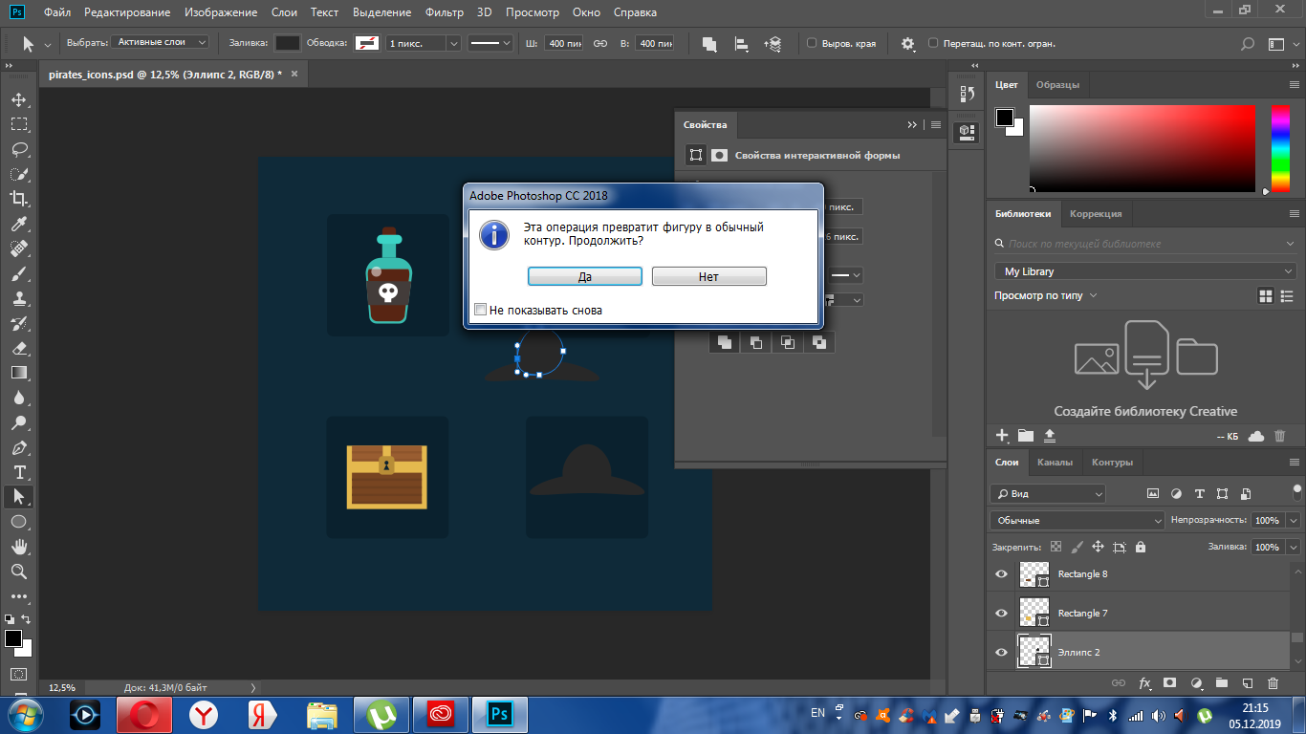The image size is (1306, 734).
Task: Select the History Brush tool
Action: click(18, 323)
